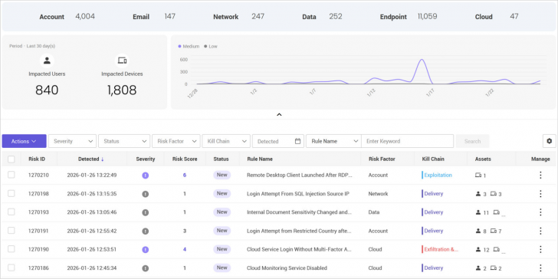Click the Search button
This screenshot has height=279, width=558.
(473, 141)
